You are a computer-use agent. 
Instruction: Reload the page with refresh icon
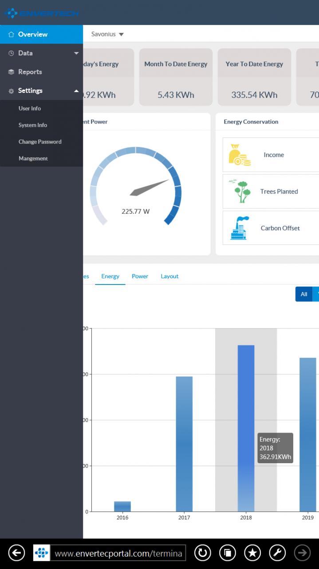[x=203, y=553]
